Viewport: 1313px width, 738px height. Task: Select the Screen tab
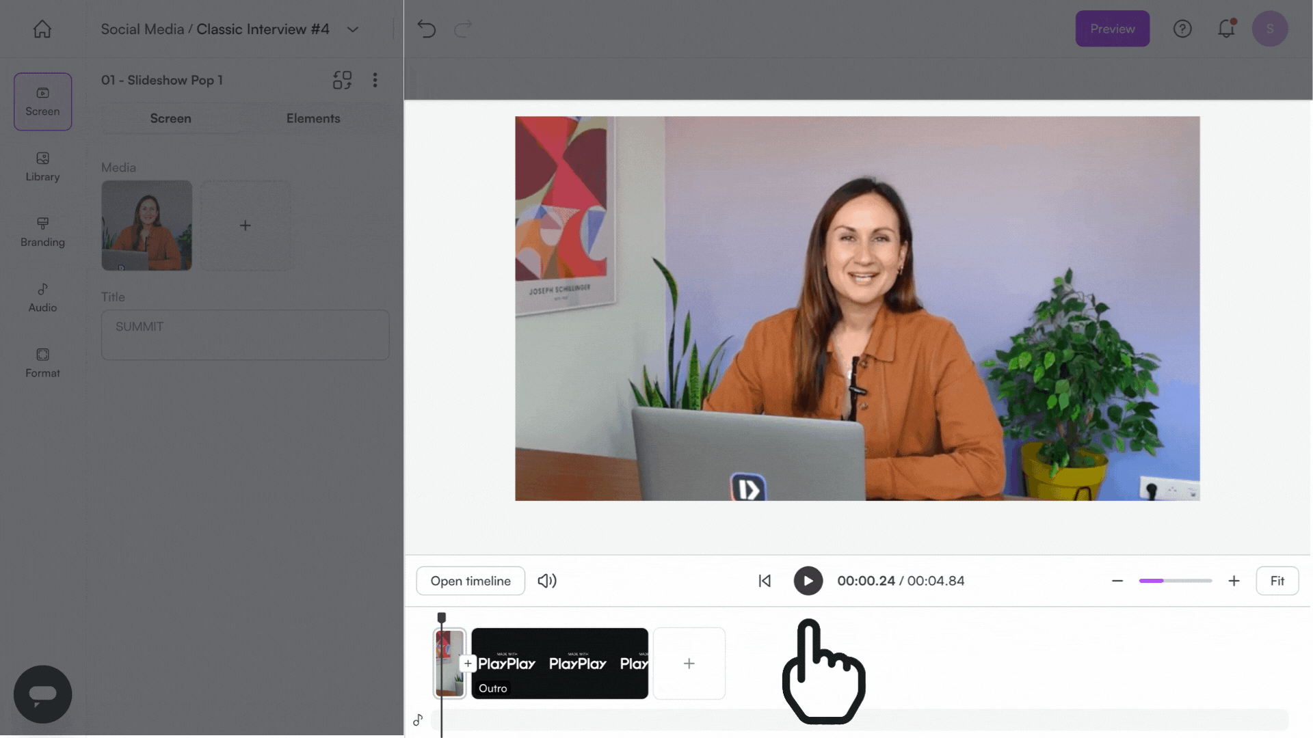pyautogui.click(x=170, y=118)
